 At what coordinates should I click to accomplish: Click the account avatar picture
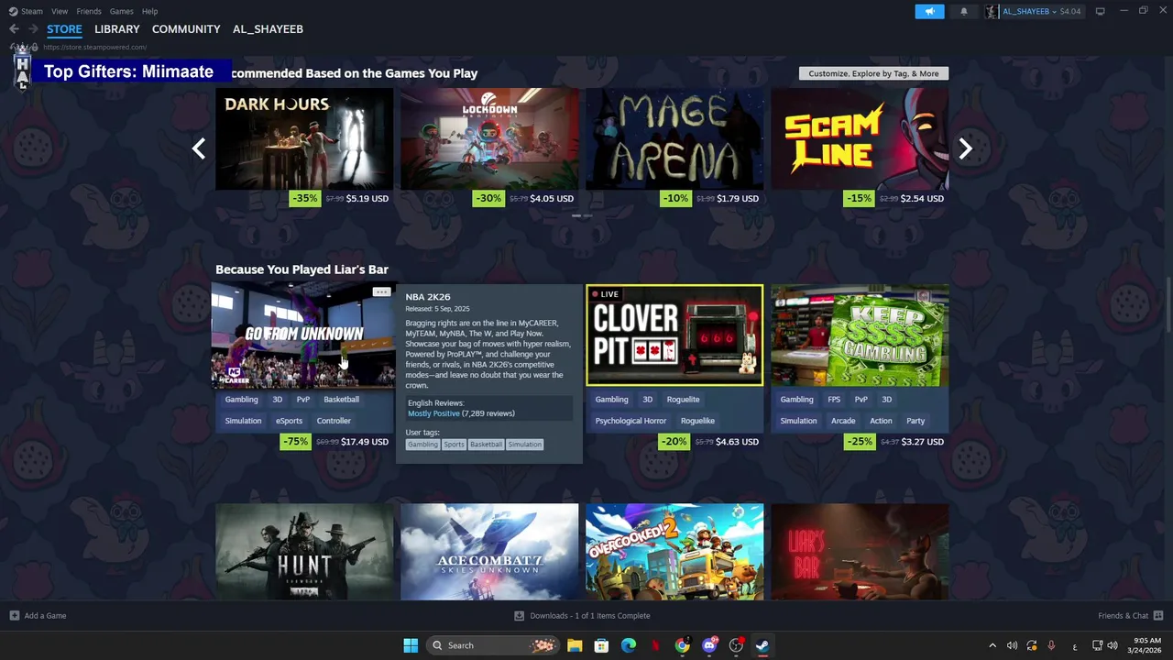[x=992, y=11]
